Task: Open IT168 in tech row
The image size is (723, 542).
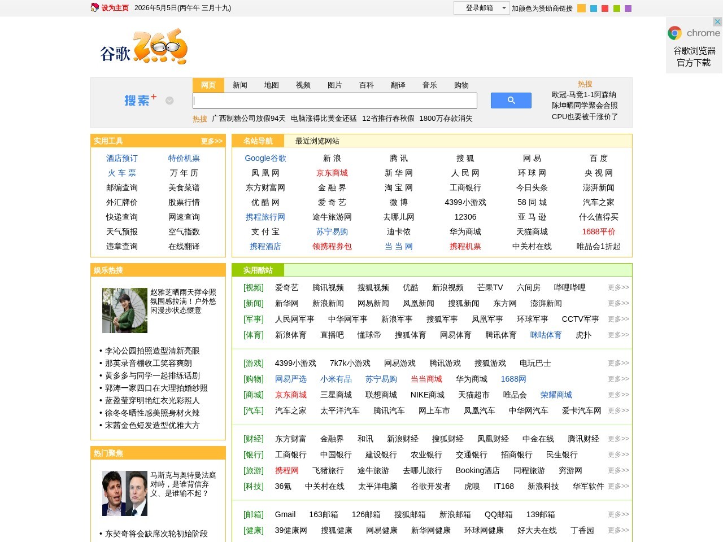Action: 504,486
